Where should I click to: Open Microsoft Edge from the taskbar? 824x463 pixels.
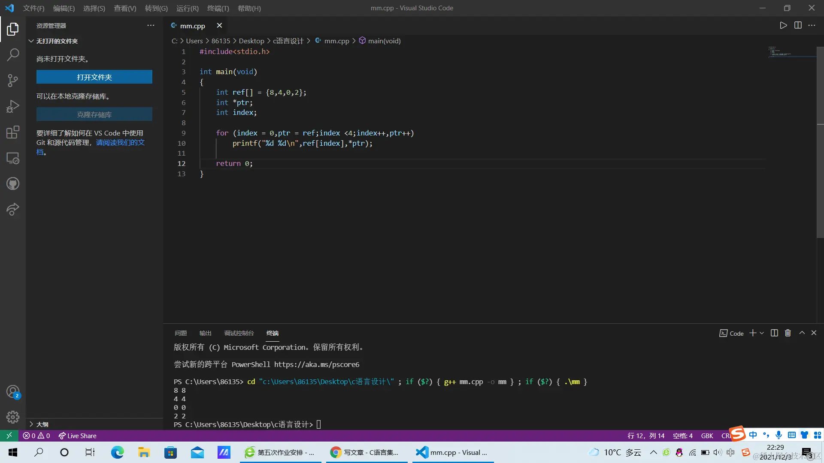tap(117, 452)
